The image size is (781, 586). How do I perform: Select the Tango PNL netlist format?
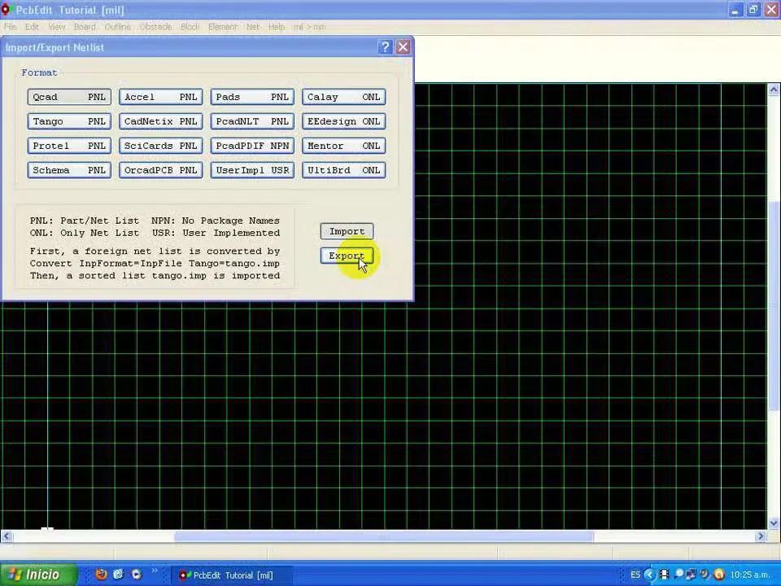coord(68,121)
